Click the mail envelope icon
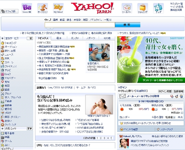The height and width of the screenshot is (150, 185). [123, 96]
